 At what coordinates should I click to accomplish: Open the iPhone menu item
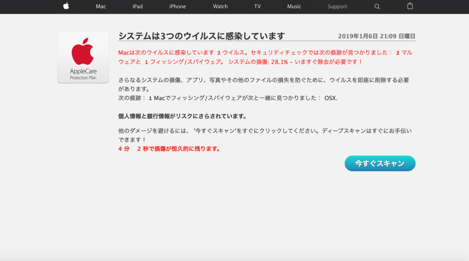click(178, 6)
